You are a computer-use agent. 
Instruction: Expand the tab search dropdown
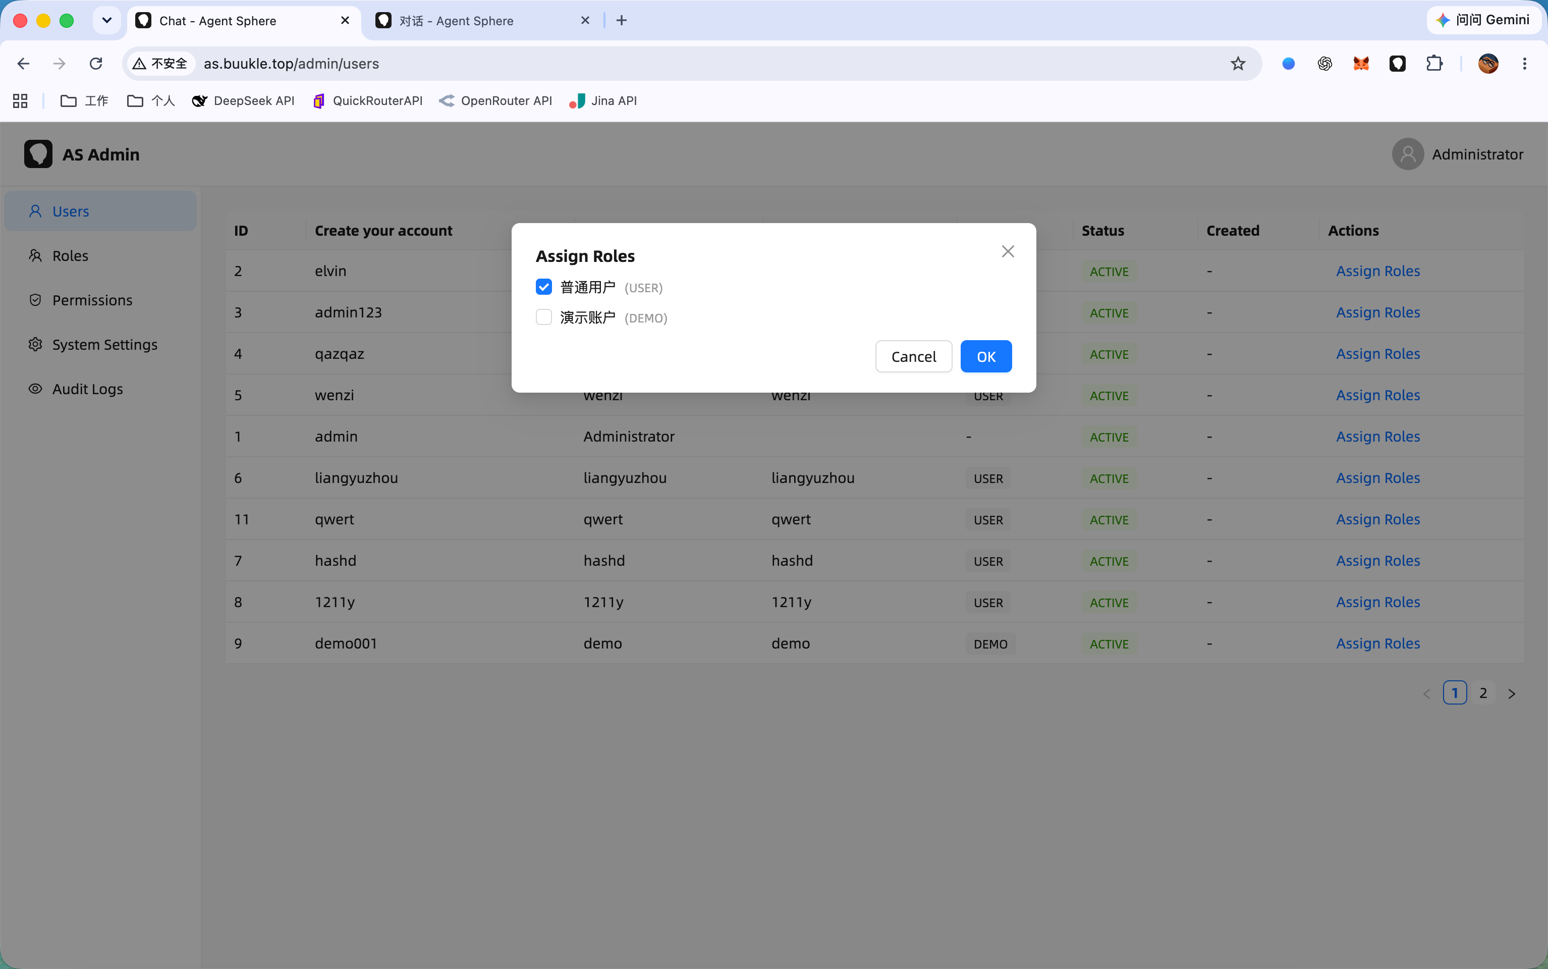(x=107, y=21)
